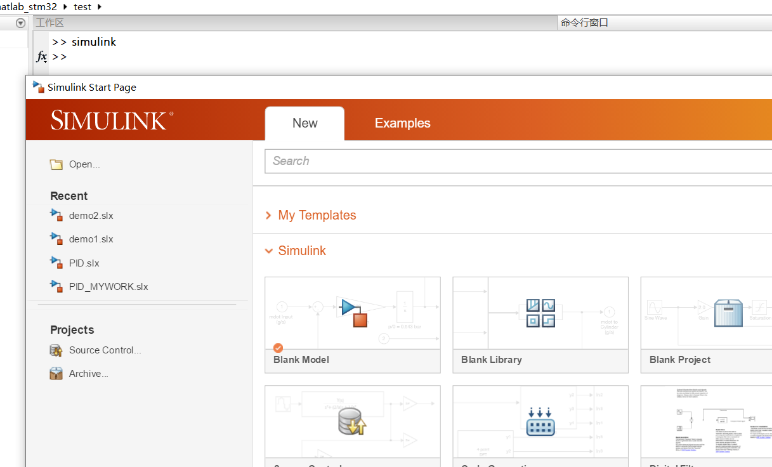
Task: Click the demo2.slx model icon
Action: point(56,215)
